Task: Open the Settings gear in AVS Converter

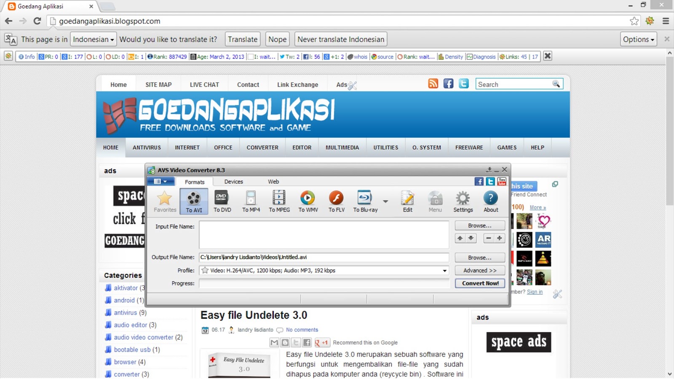Action: [x=463, y=201]
